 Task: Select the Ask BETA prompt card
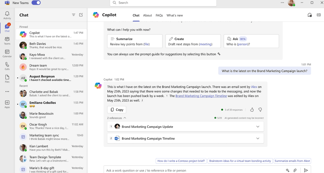[x=251, y=41]
